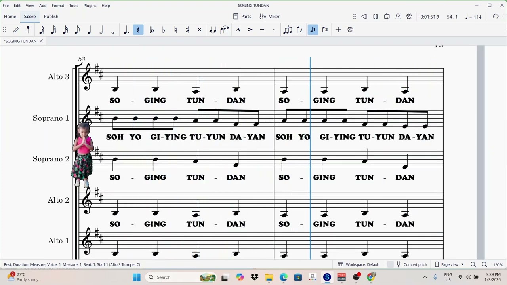The image size is (507, 285).
Task: Flip direction of selected element
Action: click(299, 30)
